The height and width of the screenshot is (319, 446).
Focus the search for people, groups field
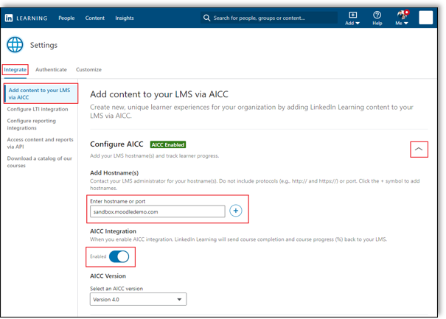269,18
